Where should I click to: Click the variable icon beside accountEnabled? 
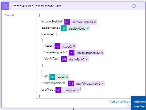click(x=67, y=22)
